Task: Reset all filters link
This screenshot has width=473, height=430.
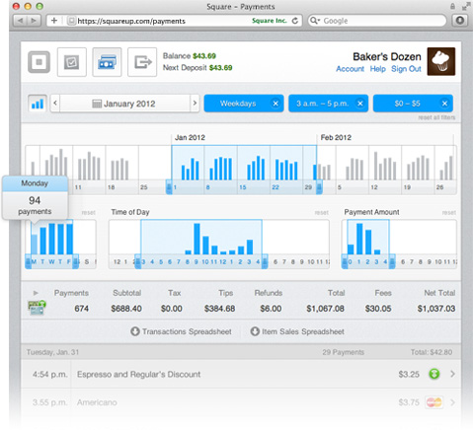Action: [436, 117]
